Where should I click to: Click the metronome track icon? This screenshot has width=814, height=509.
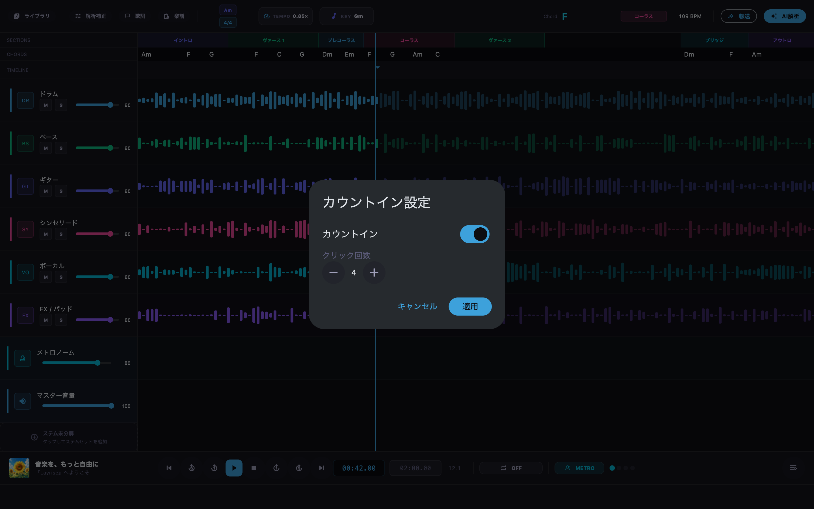coord(23,358)
